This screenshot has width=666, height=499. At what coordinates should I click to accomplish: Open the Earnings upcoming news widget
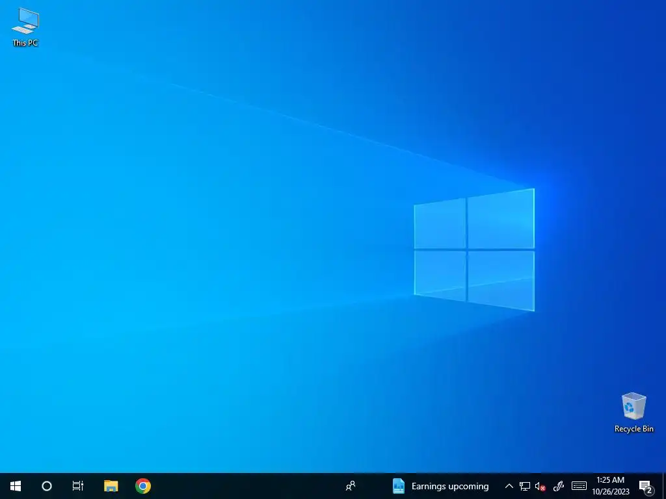[x=440, y=486]
